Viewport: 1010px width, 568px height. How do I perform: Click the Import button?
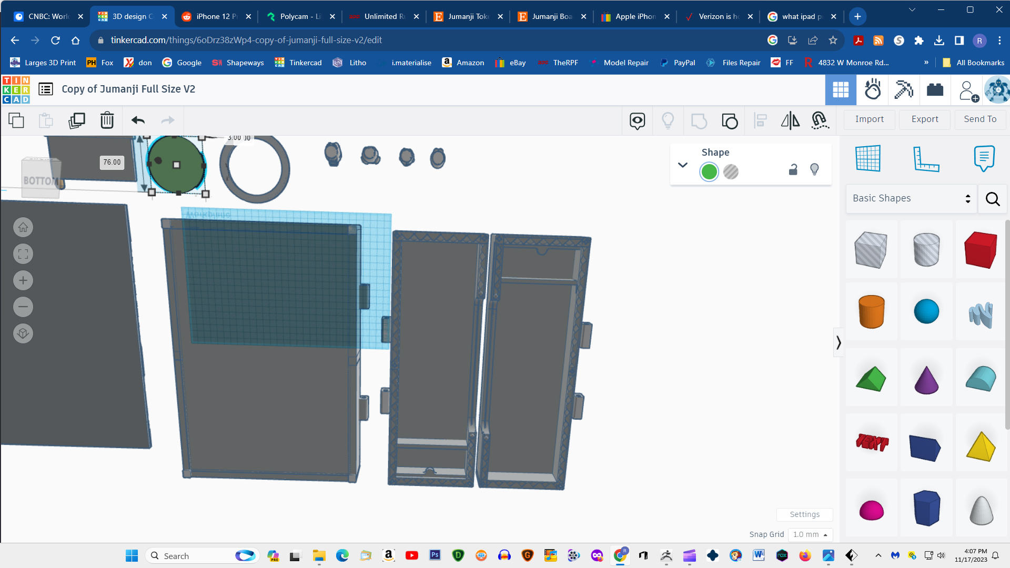869,119
